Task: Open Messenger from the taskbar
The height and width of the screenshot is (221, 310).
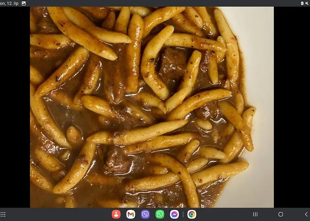Action: (x=174, y=214)
